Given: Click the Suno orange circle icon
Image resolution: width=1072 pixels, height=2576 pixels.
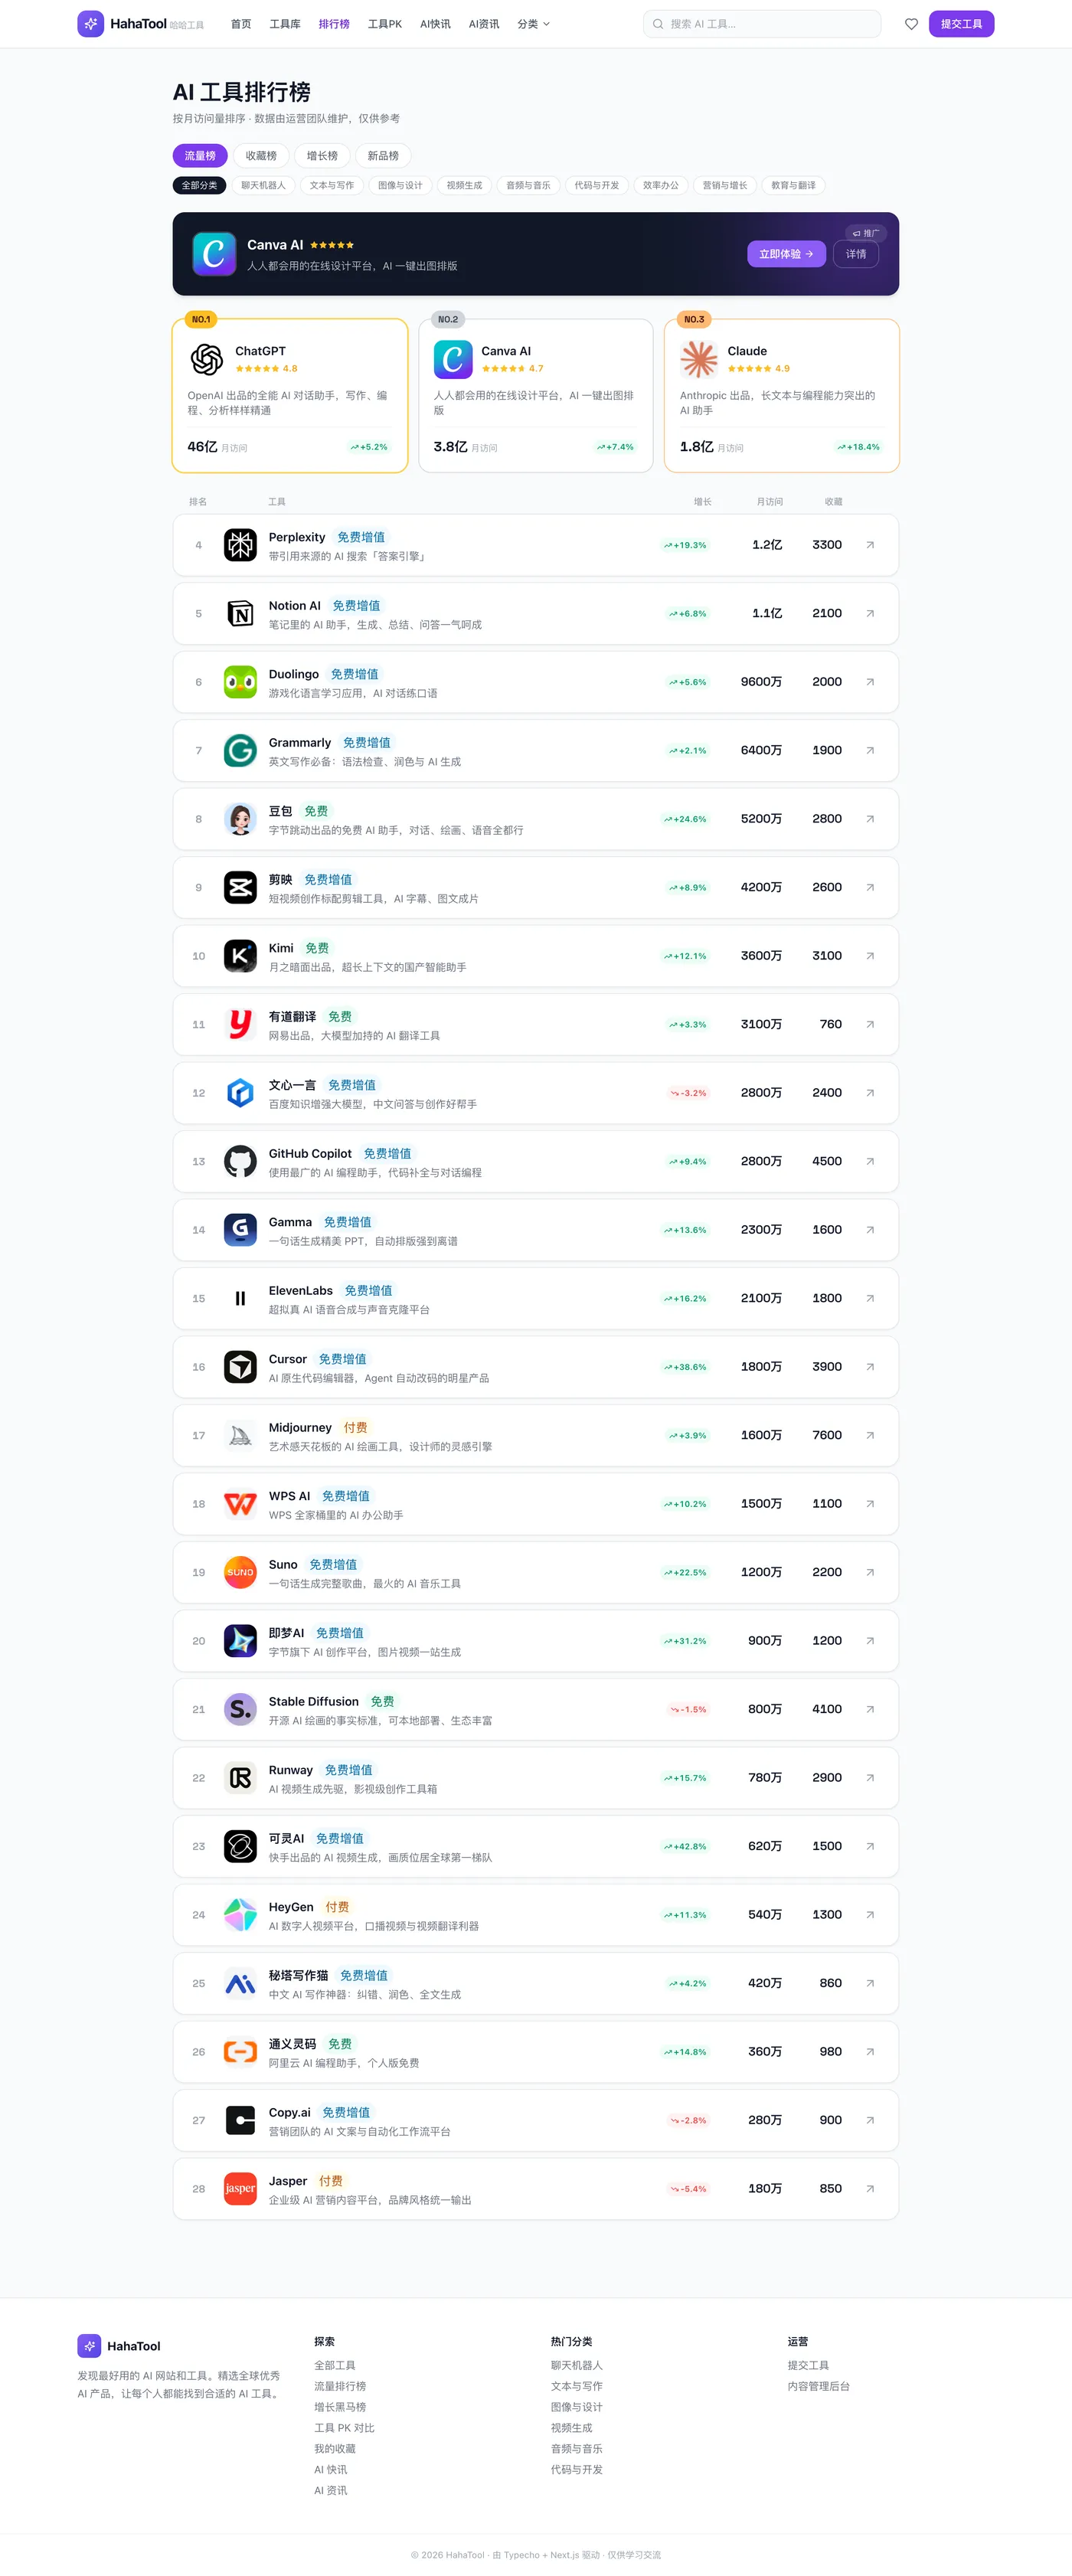Looking at the screenshot, I should tap(240, 1572).
